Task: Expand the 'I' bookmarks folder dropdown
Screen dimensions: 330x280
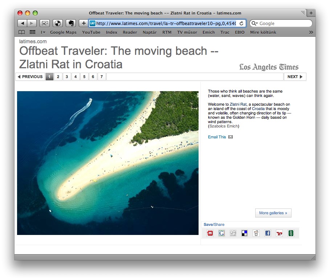Action: pos(43,32)
